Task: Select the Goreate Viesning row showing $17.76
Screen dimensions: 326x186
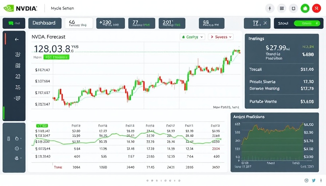Action: point(282,88)
